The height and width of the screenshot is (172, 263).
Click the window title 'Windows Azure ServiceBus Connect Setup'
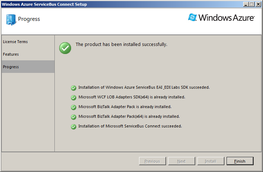(44, 4)
